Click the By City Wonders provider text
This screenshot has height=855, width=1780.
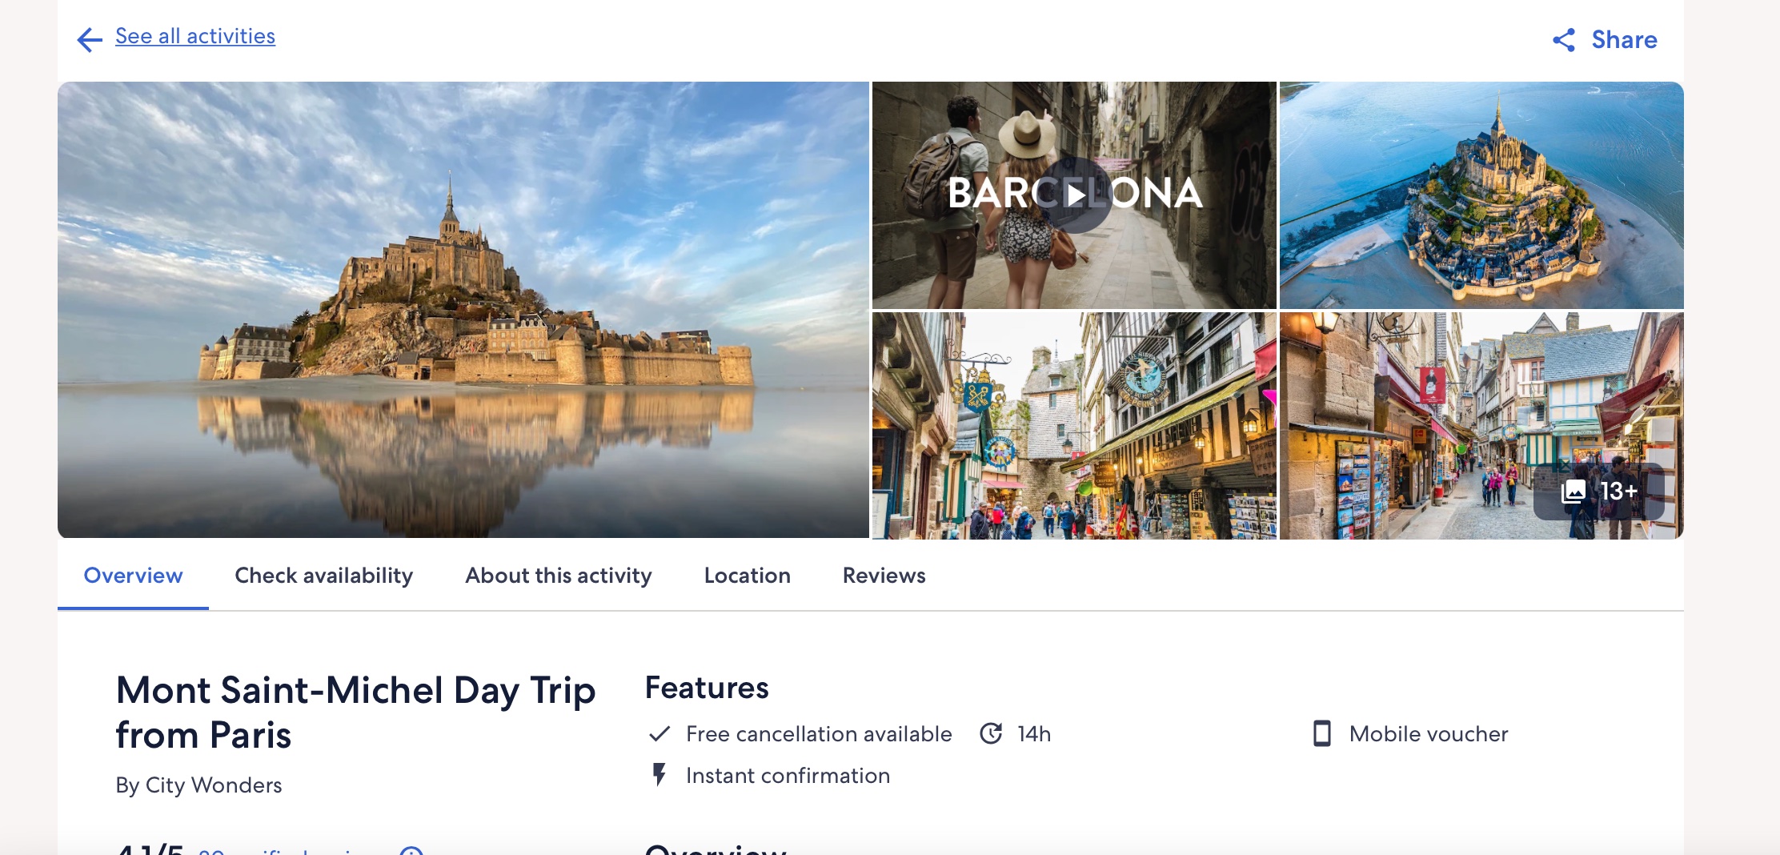(x=198, y=785)
